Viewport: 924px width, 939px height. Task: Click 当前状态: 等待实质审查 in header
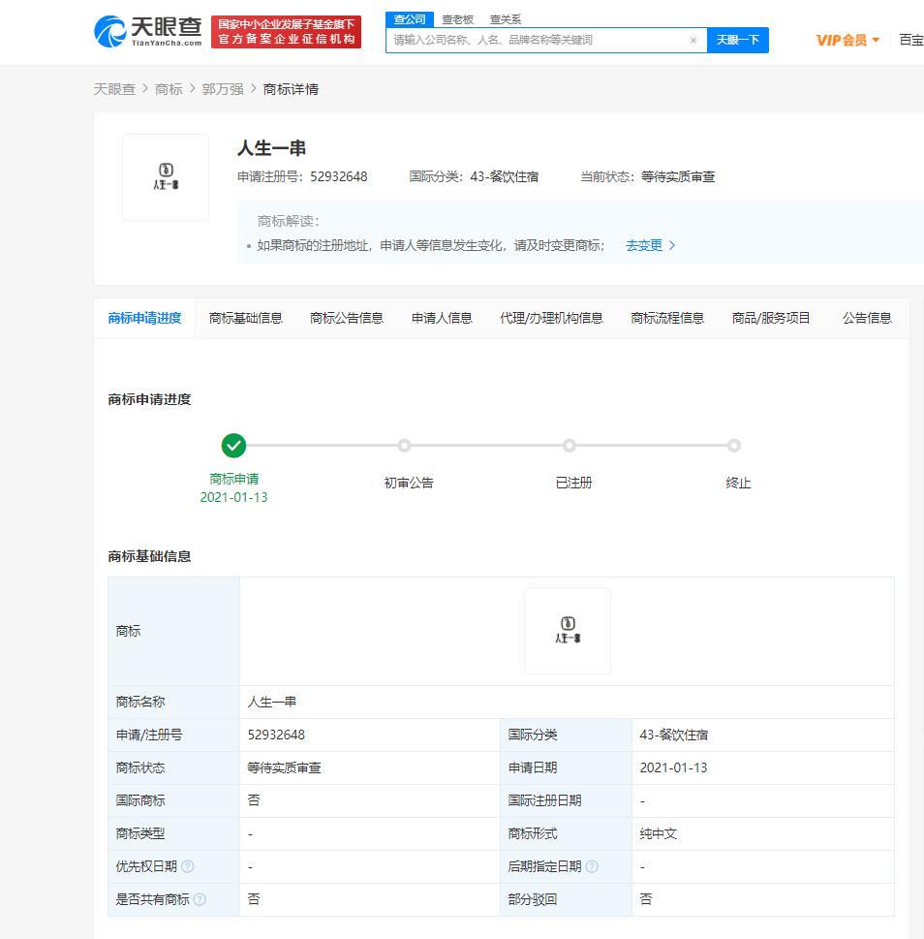(x=648, y=176)
